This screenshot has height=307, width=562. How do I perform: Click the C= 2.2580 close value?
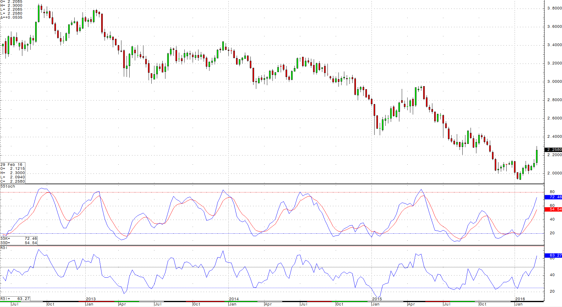pyautogui.click(x=13, y=181)
